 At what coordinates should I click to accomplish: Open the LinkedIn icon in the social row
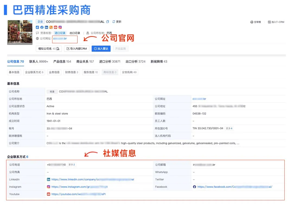point(46,27)
